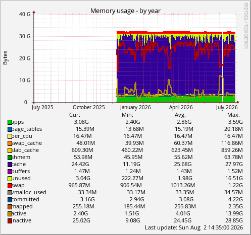The width and height of the screenshot is (251, 235).
Task: Click the purple buffers legend swatch
Action: pyautogui.click(x=10, y=172)
